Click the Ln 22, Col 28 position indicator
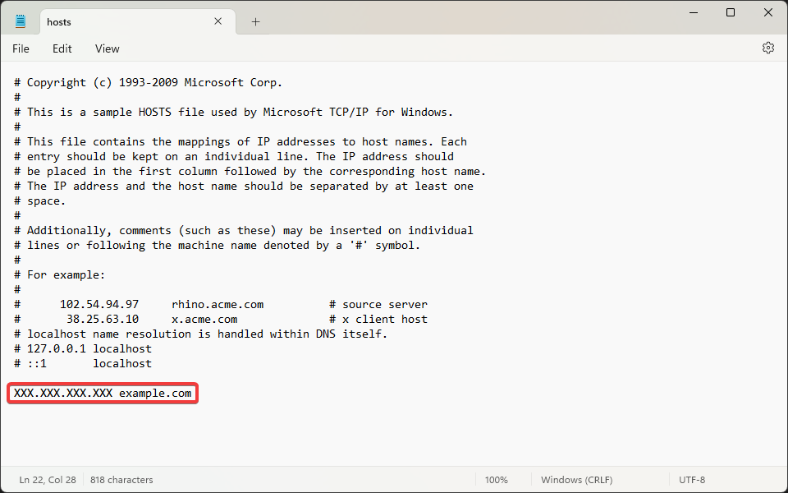 tap(48, 480)
